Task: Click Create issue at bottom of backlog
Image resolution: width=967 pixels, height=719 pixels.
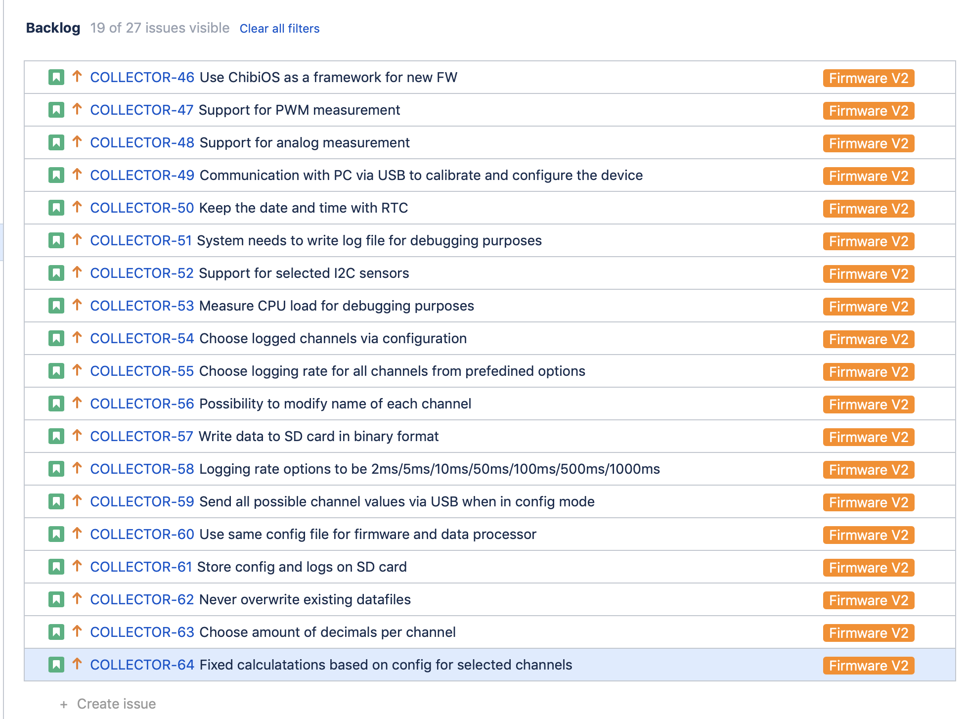Action: 116,704
